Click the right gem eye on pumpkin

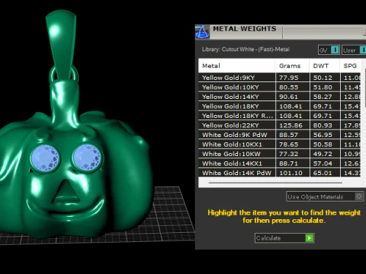87,158
